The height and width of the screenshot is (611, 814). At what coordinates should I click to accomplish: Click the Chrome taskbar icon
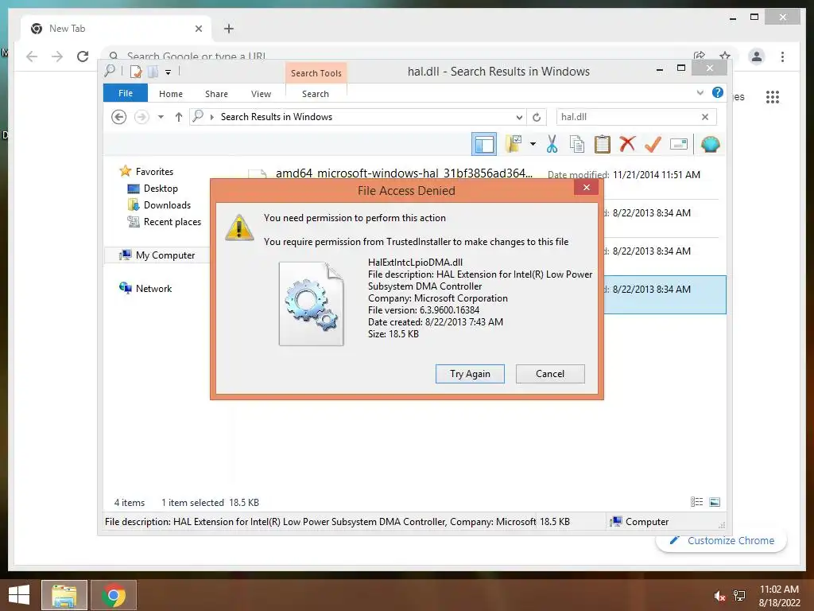(113, 595)
